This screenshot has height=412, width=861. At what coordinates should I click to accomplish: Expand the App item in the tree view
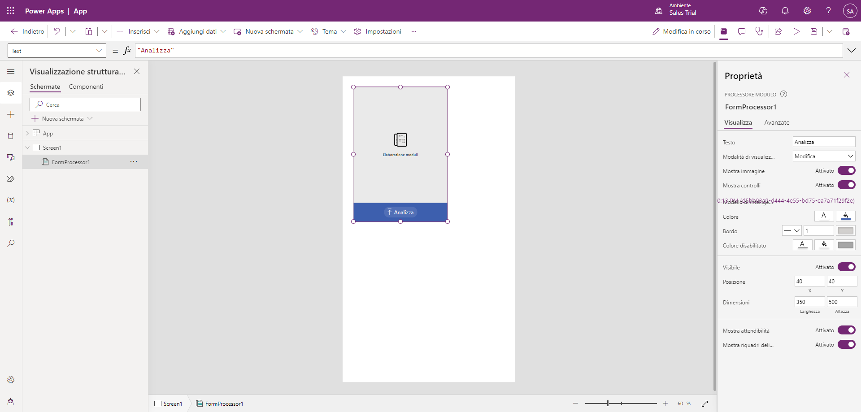pos(27,133)
